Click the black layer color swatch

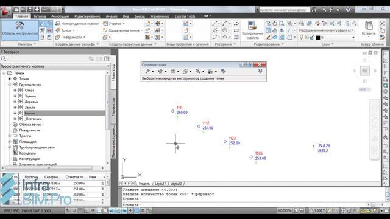(x=318, y=38)
